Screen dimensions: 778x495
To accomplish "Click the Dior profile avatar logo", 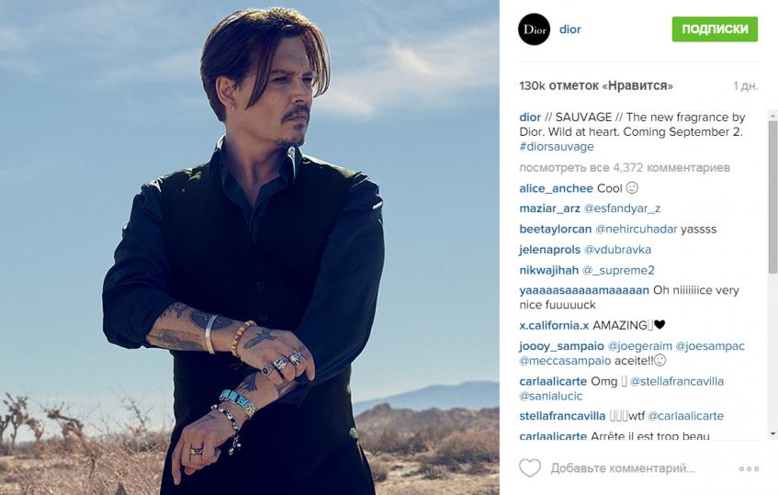I will [534, 29].
